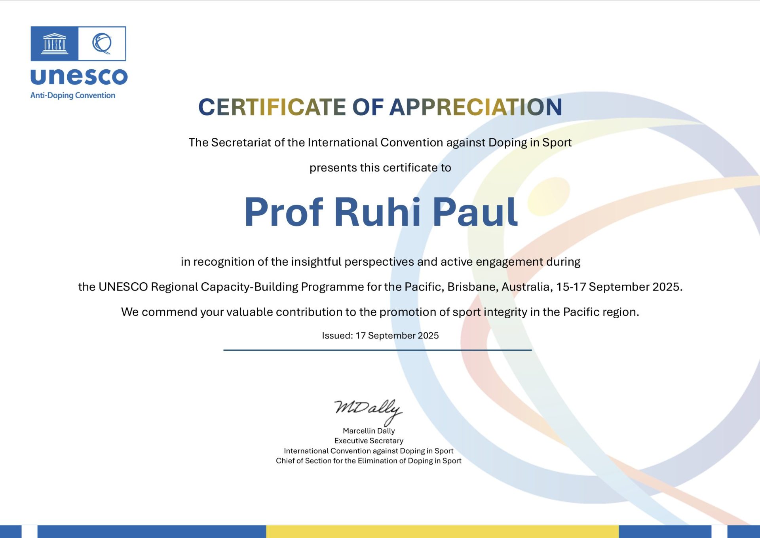Click the yellow oval in the background artwork
The width and height of the screenshot is (760, 538).
pos(550,196)
